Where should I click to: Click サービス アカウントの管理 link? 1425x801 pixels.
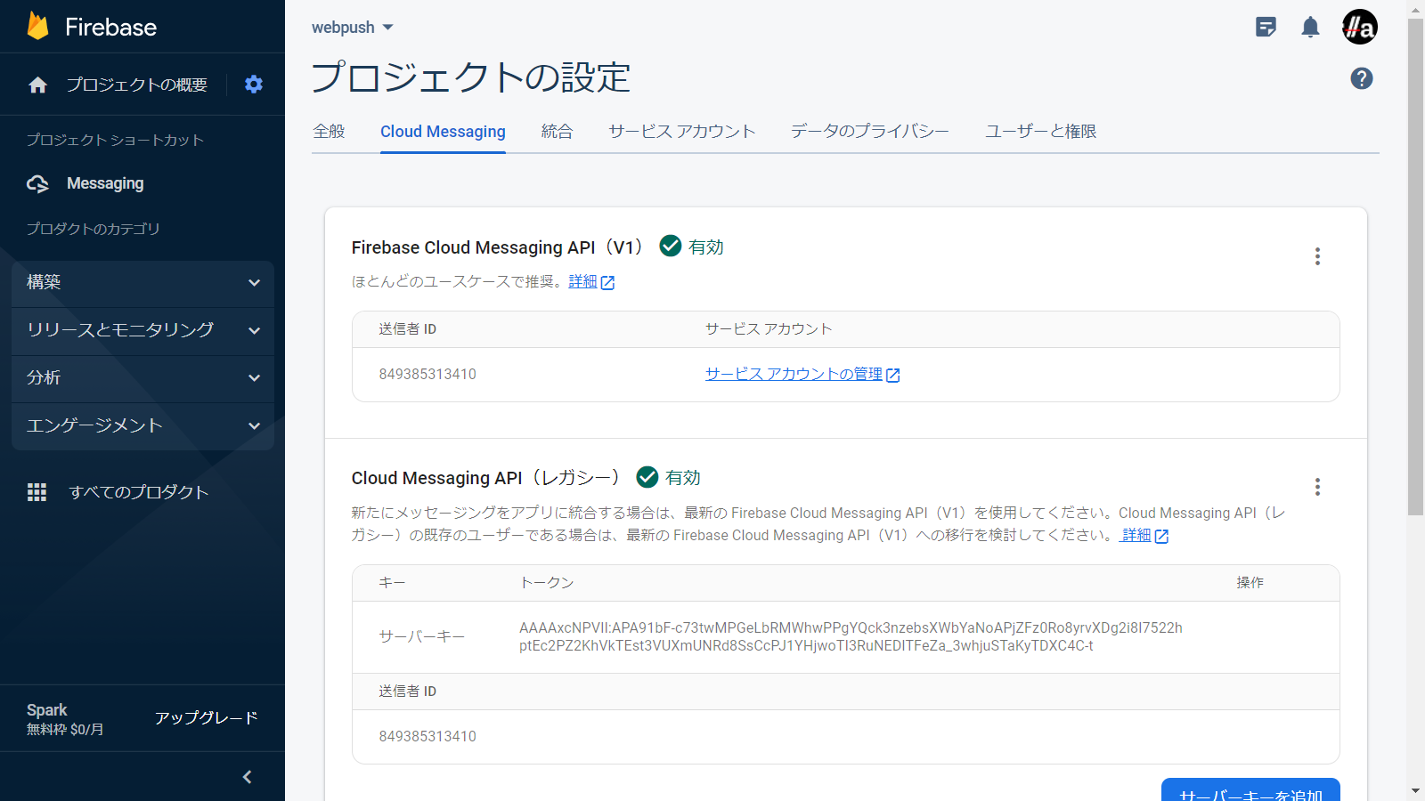(794, 375)
